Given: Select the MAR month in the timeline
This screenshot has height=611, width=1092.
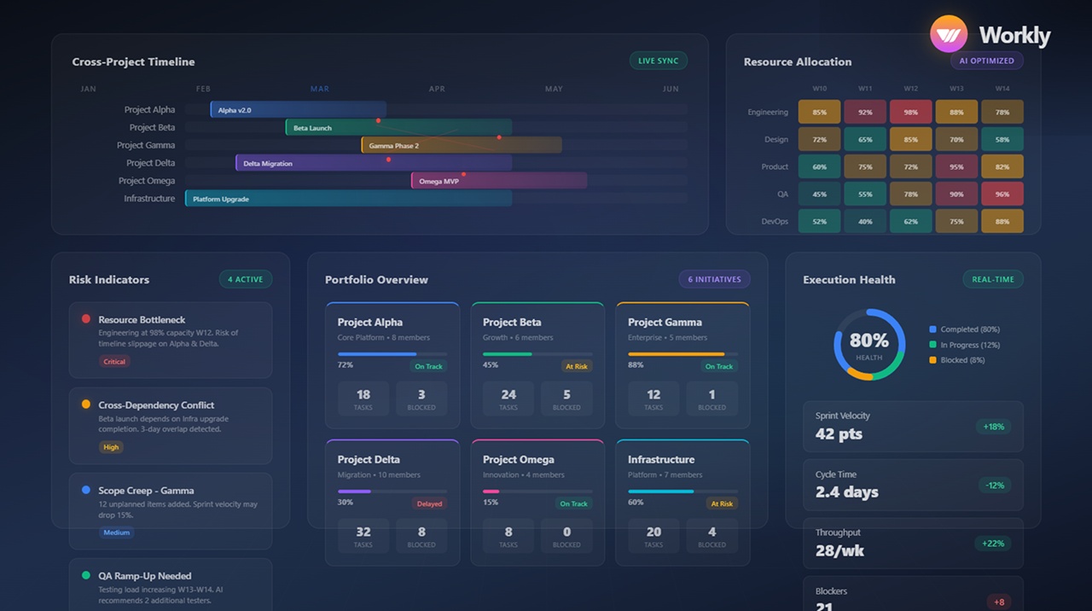Looking at the screenshot, I should [x=320, y=89].
